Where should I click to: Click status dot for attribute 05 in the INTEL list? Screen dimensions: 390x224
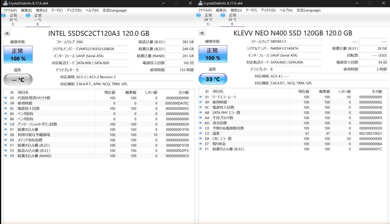point(6,98)
